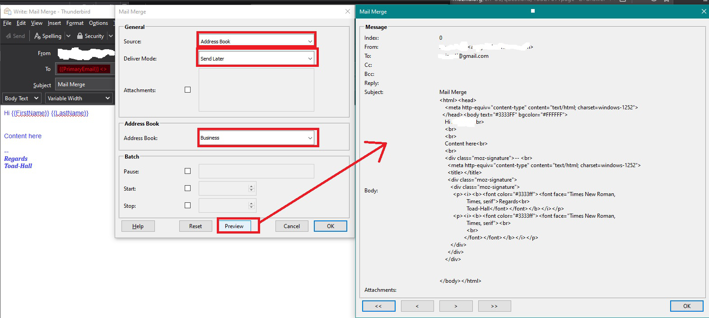Go to previous message with < button
This screenshot has width=709, height=318.
point(417,306)
